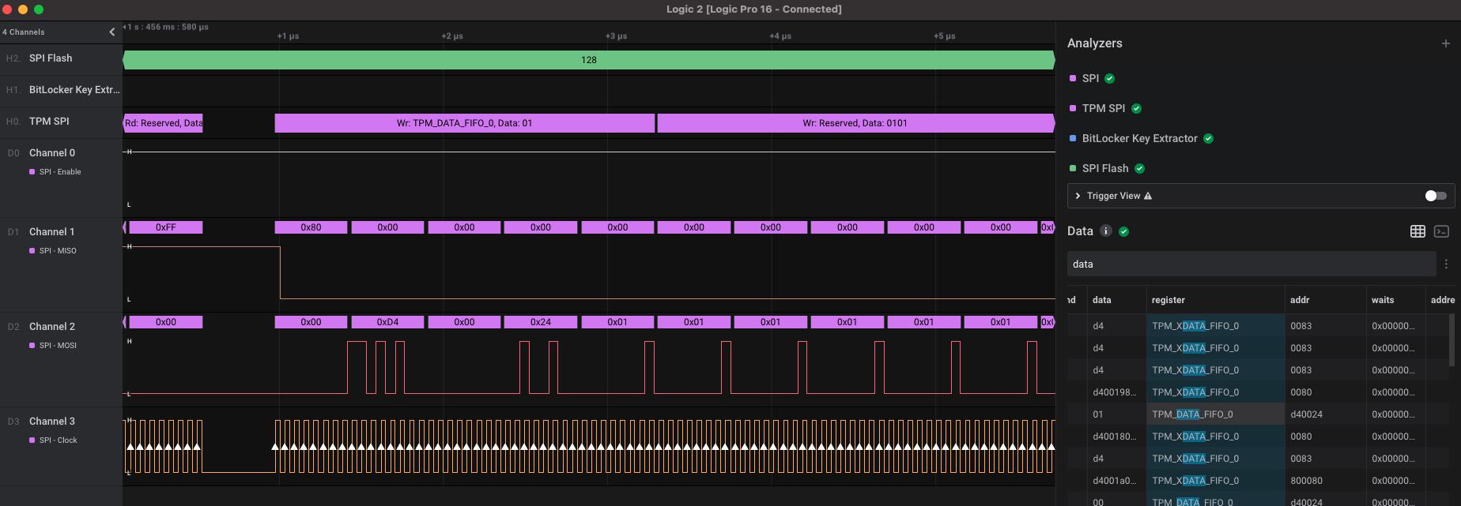
Task: Click BitLocker Key Extractor status checkmark
Action: pos(1208,138)
